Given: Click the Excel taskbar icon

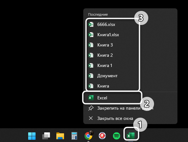Looking at the screenshot, I should [131, 136].
